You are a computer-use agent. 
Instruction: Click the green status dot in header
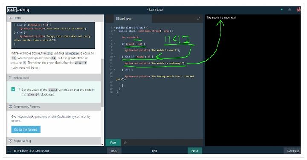tap(281, 9)
